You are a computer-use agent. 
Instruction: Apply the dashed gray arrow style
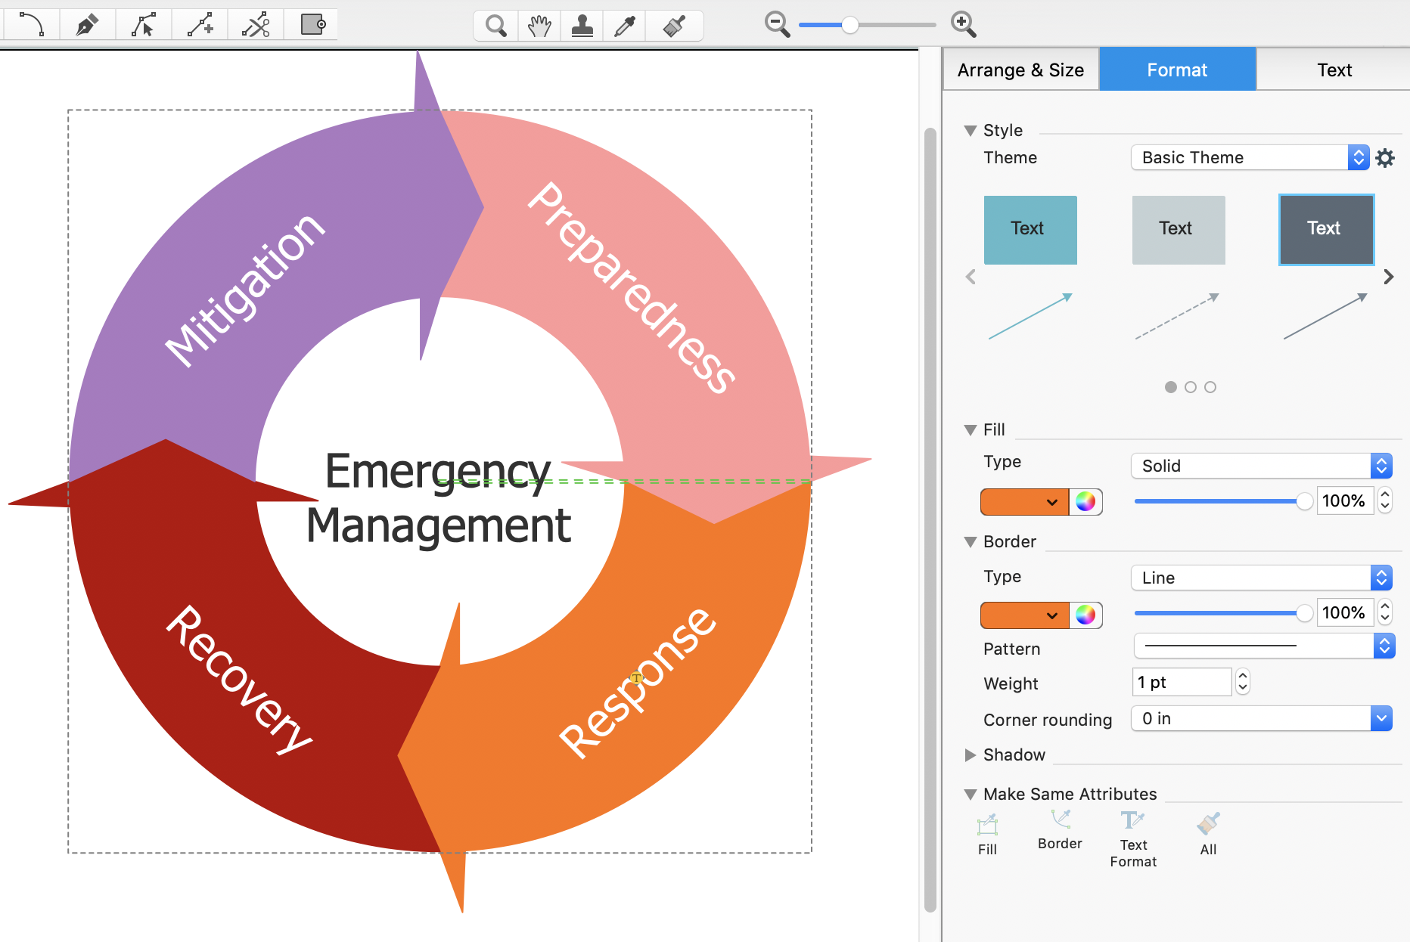pyautogui.click(x=1177, y=316)
